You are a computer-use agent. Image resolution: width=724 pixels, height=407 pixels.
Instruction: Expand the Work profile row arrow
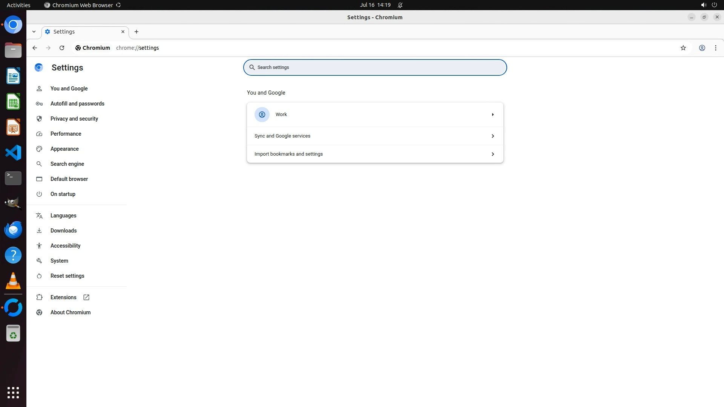pyautogui.click(x=492, y=115)
